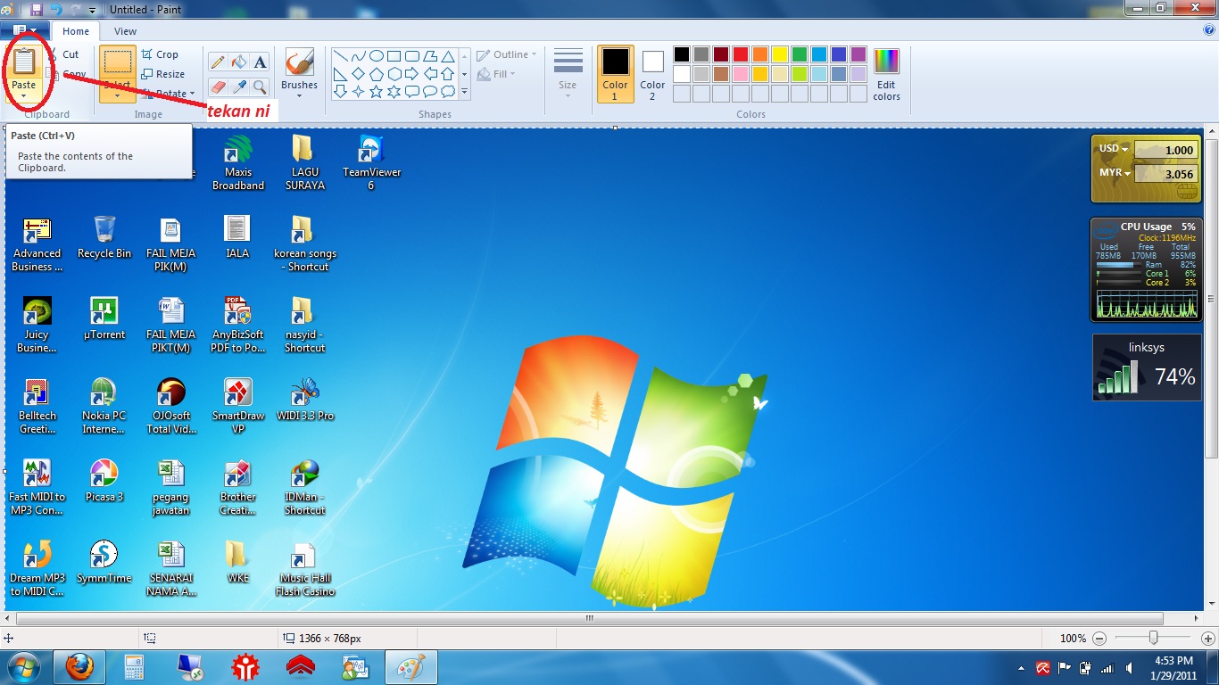Pick the square-cornered Rectangle shape
The width and height of the screenshot is (1219, 685).
coord(394,56)
